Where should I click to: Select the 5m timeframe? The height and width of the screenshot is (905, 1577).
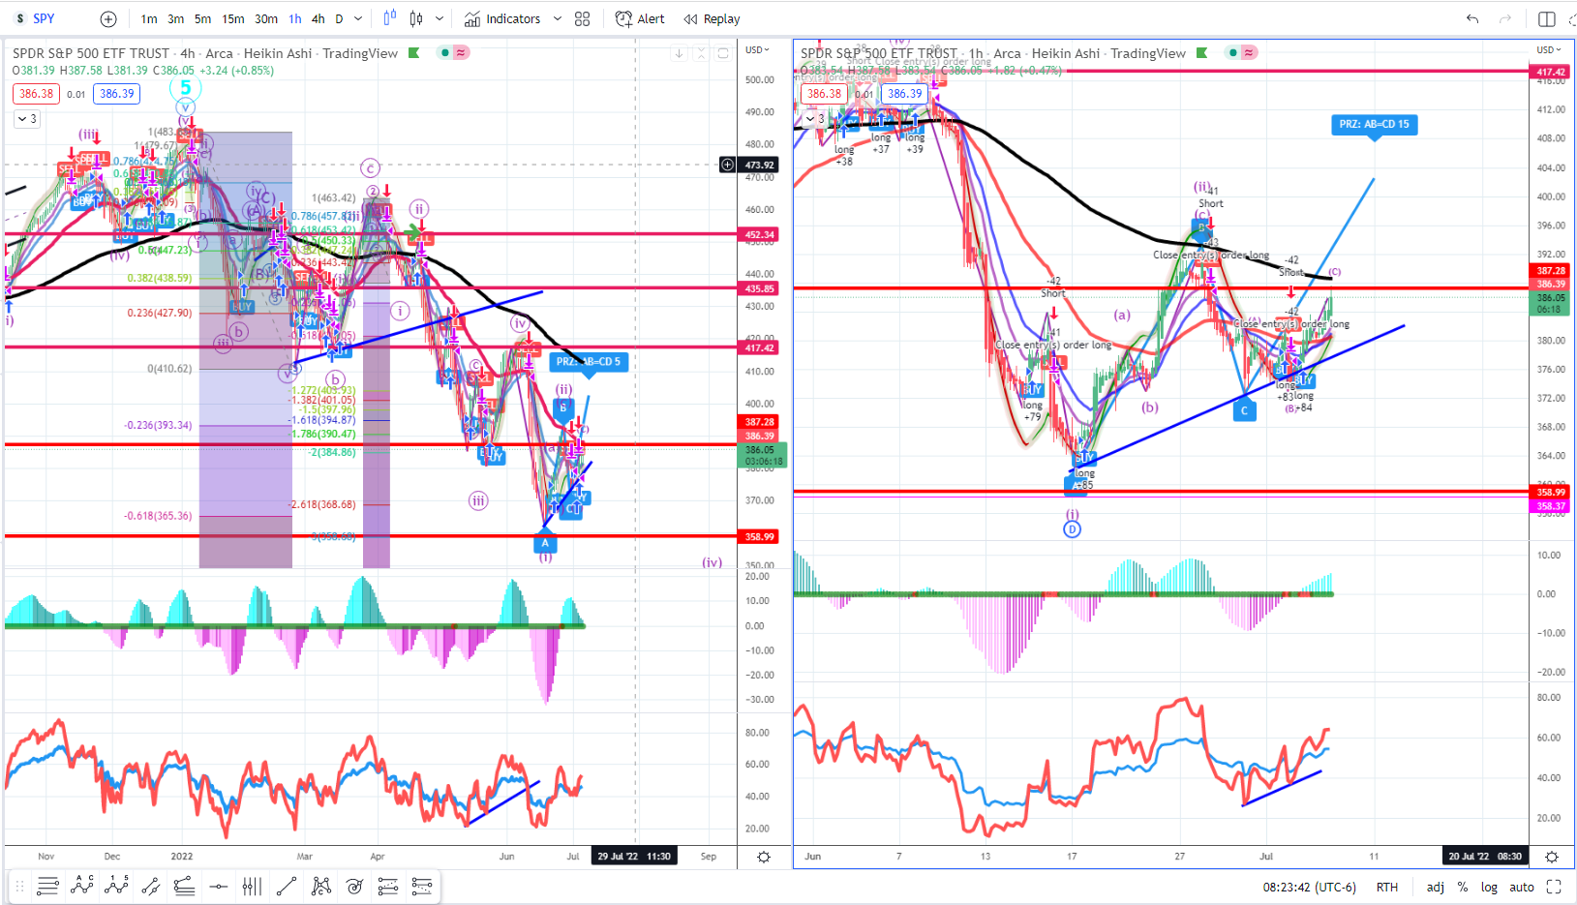(x=202, y=18)
